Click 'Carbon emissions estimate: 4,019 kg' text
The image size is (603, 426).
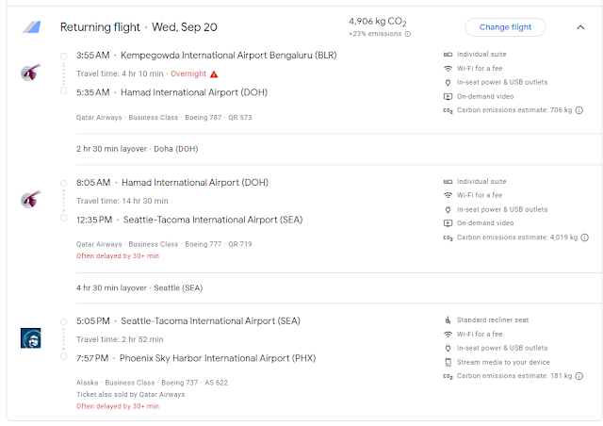coord(517,238)
